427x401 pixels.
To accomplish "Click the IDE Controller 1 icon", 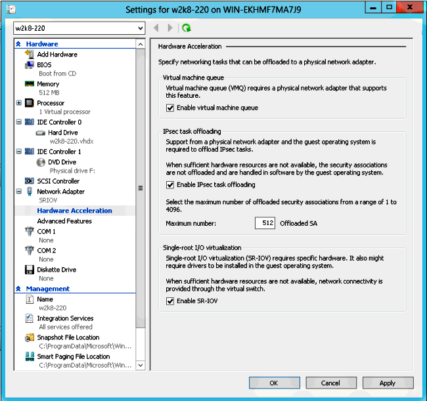I will click(30, 151).
